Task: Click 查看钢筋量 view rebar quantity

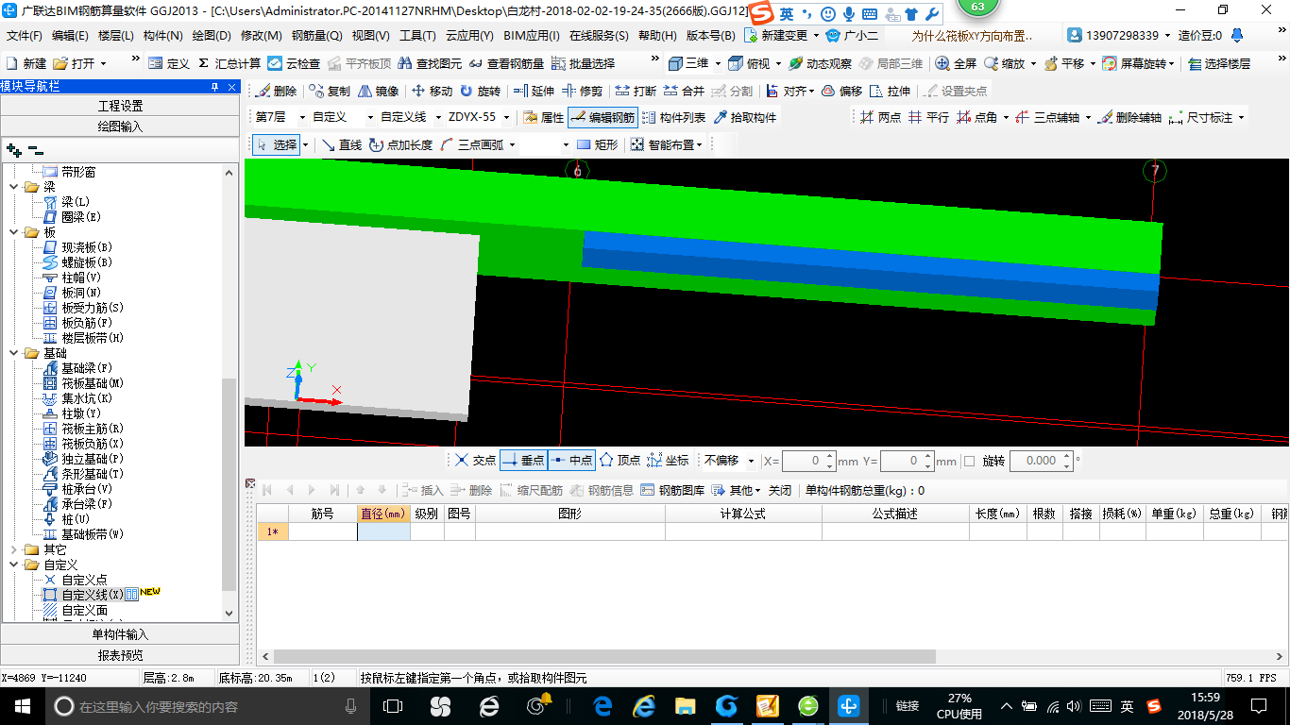Action: point(506,63)
